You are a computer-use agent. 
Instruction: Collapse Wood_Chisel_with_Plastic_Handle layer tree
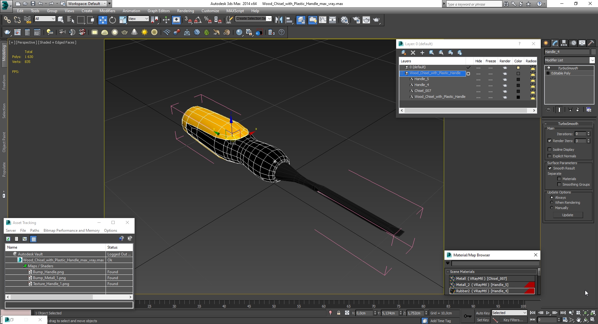[x=402, y=73]
